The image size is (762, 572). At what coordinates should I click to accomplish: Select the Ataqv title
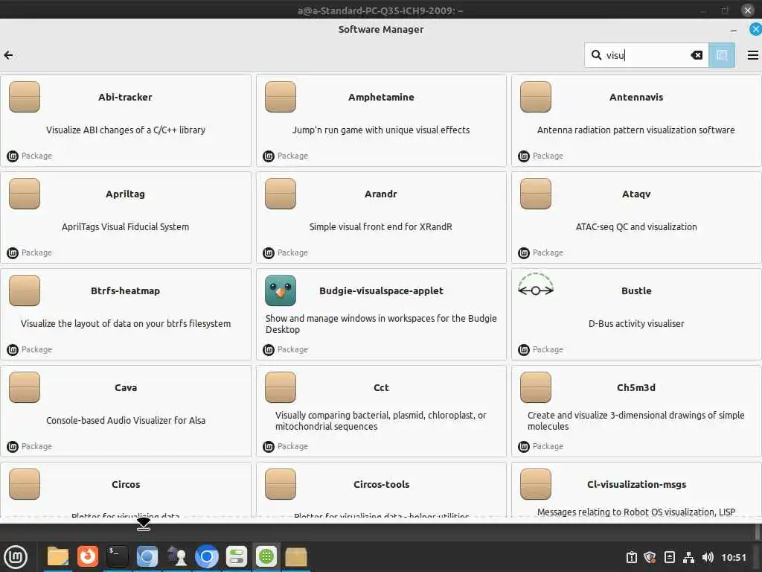pyautogui.click(x=636, y=194)
